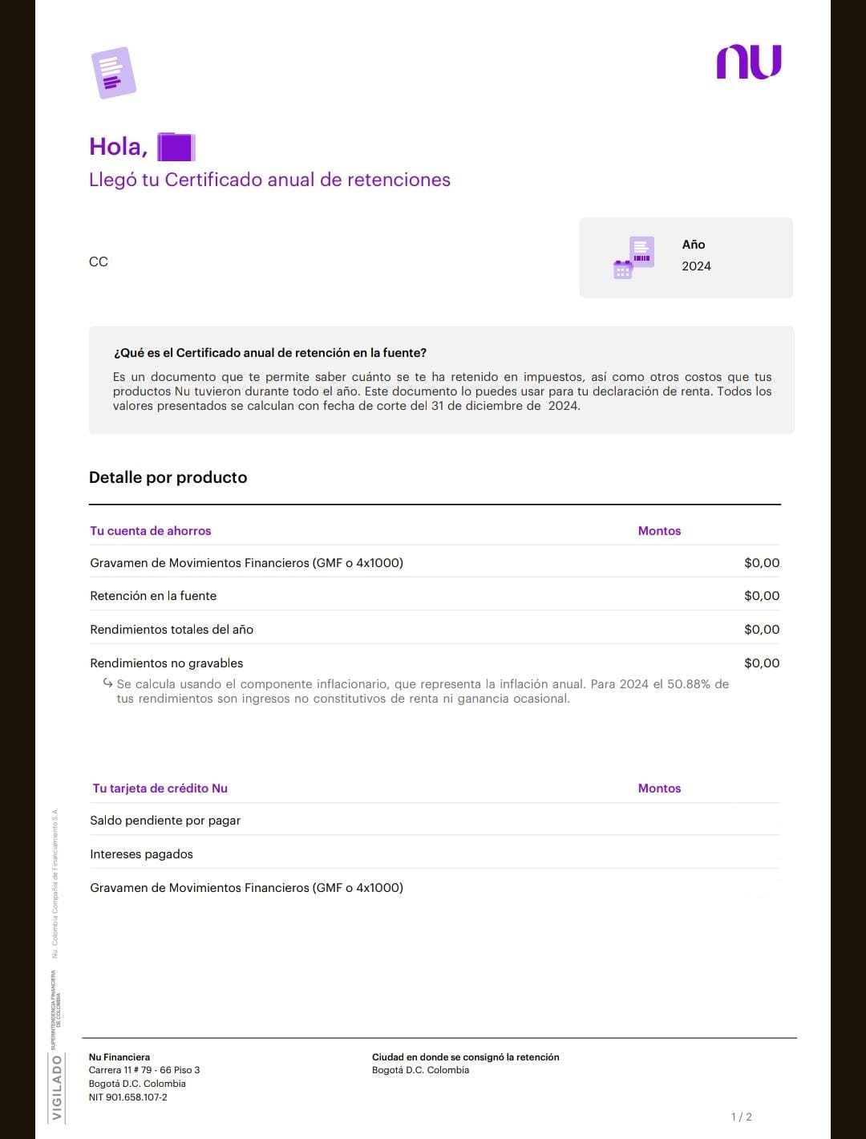The image size is (866, 1139).
Task: Click the page indicator 1 / 2
Action: tap(742, 1117)
